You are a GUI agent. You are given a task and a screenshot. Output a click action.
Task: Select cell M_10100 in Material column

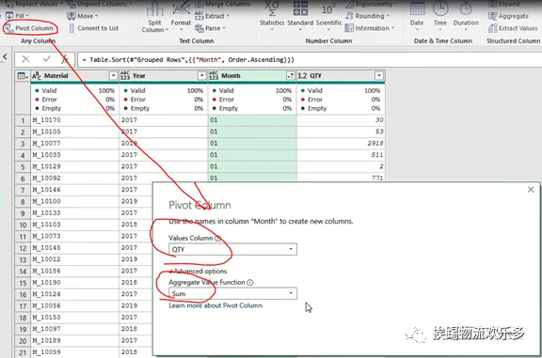[74, 201]
